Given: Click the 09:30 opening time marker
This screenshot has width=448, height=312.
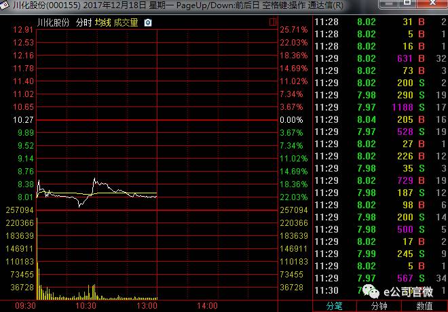Looking at the screenshot, I should pyautogui.click(x=25, y=306).
